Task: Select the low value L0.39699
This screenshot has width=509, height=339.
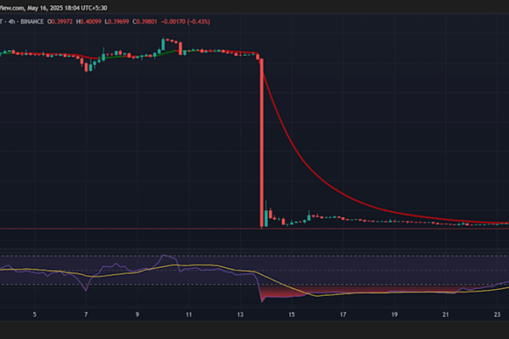Action: point(117,22)
